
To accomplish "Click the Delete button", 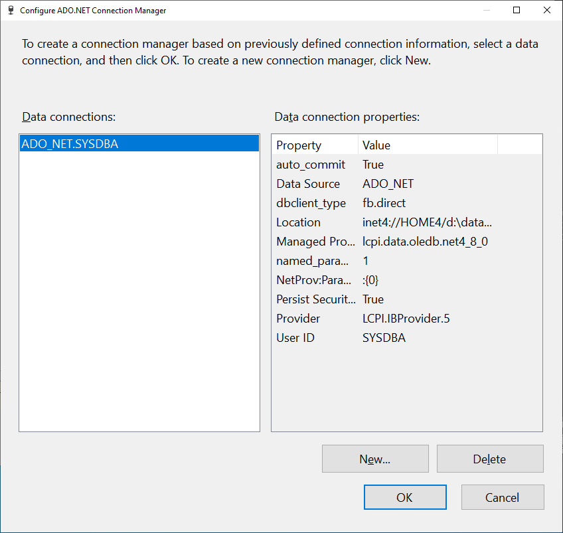I will click(490, 459).
